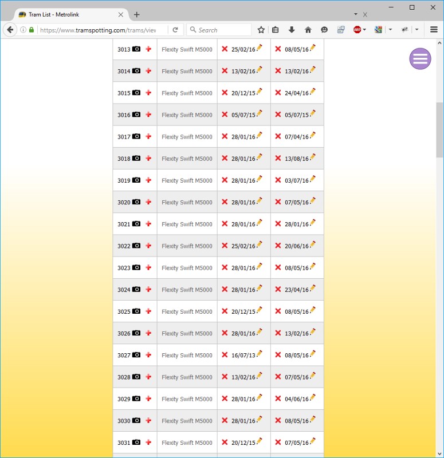Image resolution: width=444 pixels, height=458 pixels.
Task: Go back to the previous page
Action: [x=10, y=30]
